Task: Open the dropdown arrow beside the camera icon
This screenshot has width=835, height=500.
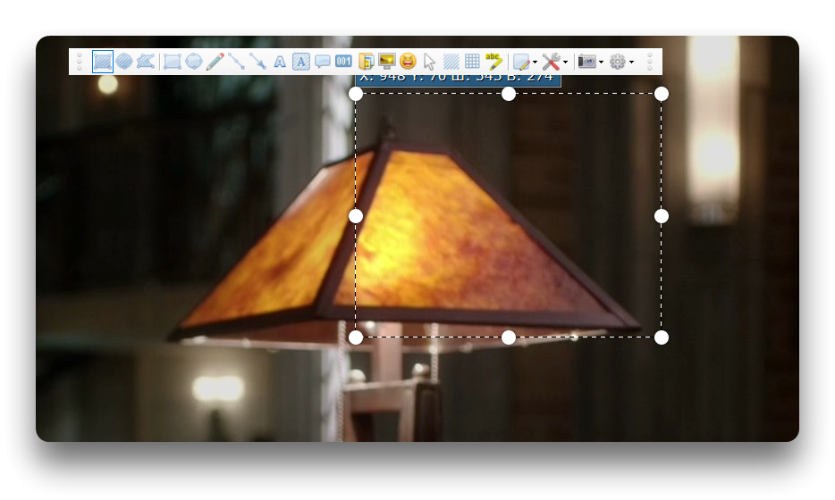Action: (601, 62)
